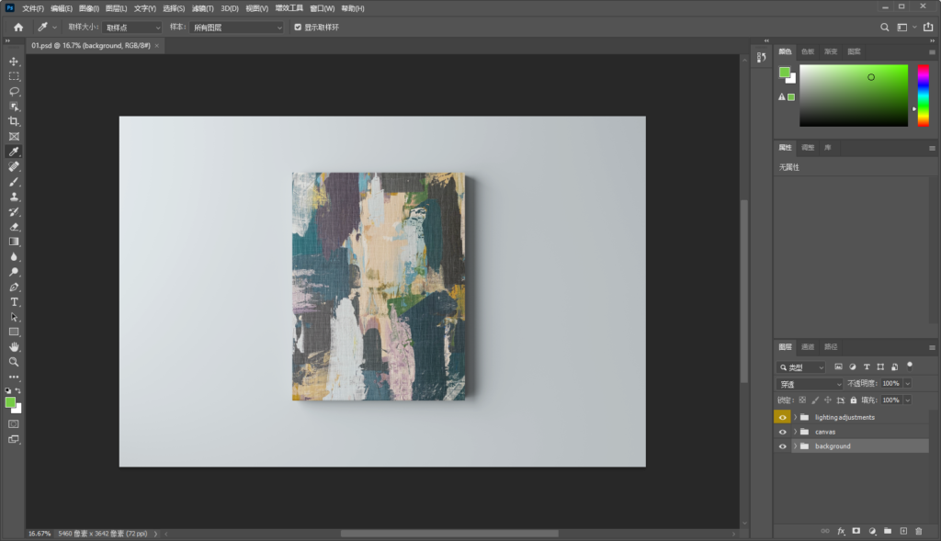Switch to the 路径 paths tab
Screen dimensions: 941x541
[x=831, y=346]
